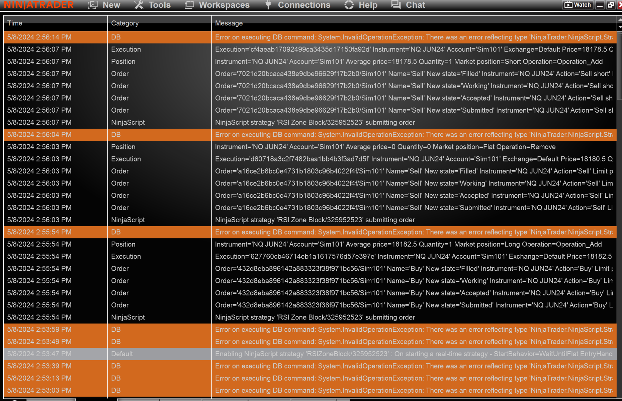
Task: Select the DB error message at 2:53:03 PM
Action: pos(414,391)
